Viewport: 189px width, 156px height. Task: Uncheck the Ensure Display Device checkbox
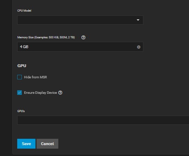(20, 93)
